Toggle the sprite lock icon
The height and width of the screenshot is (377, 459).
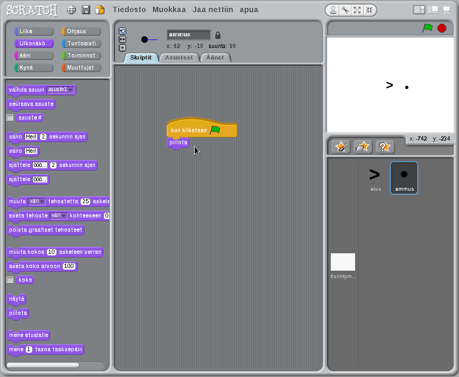(218, 35)
